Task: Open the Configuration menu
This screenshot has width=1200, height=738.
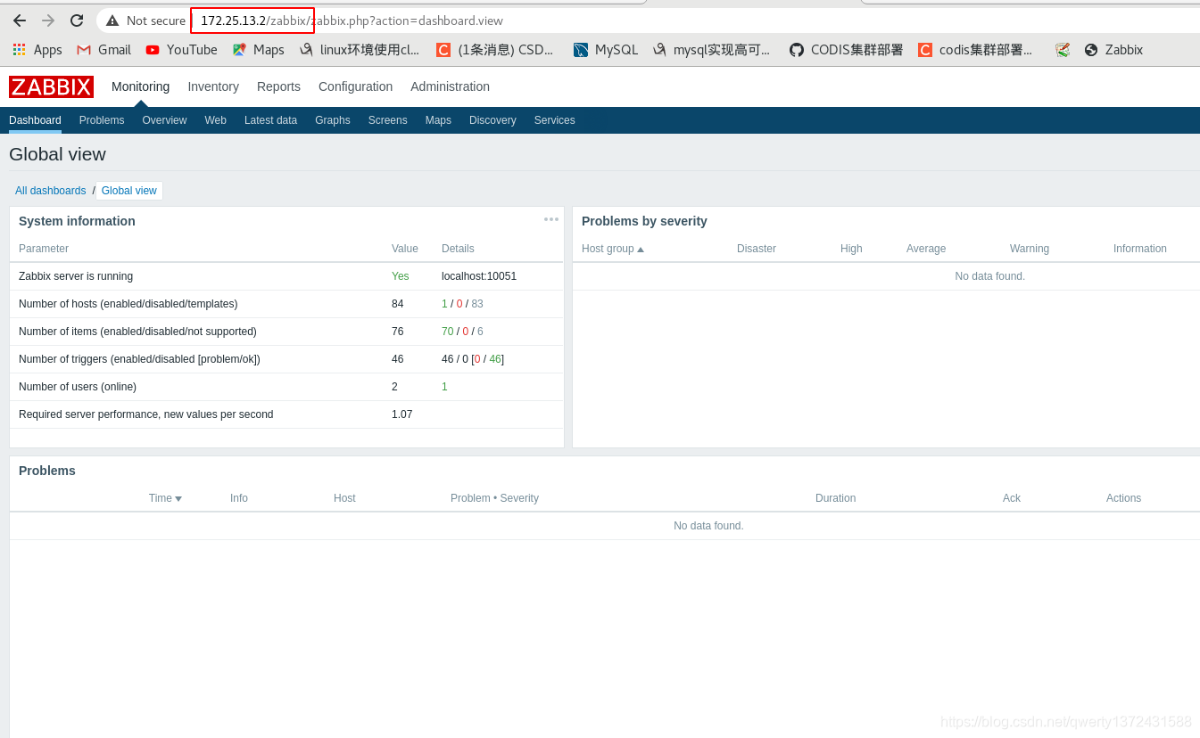Action: pyautogui.click(x=355, y=86)
